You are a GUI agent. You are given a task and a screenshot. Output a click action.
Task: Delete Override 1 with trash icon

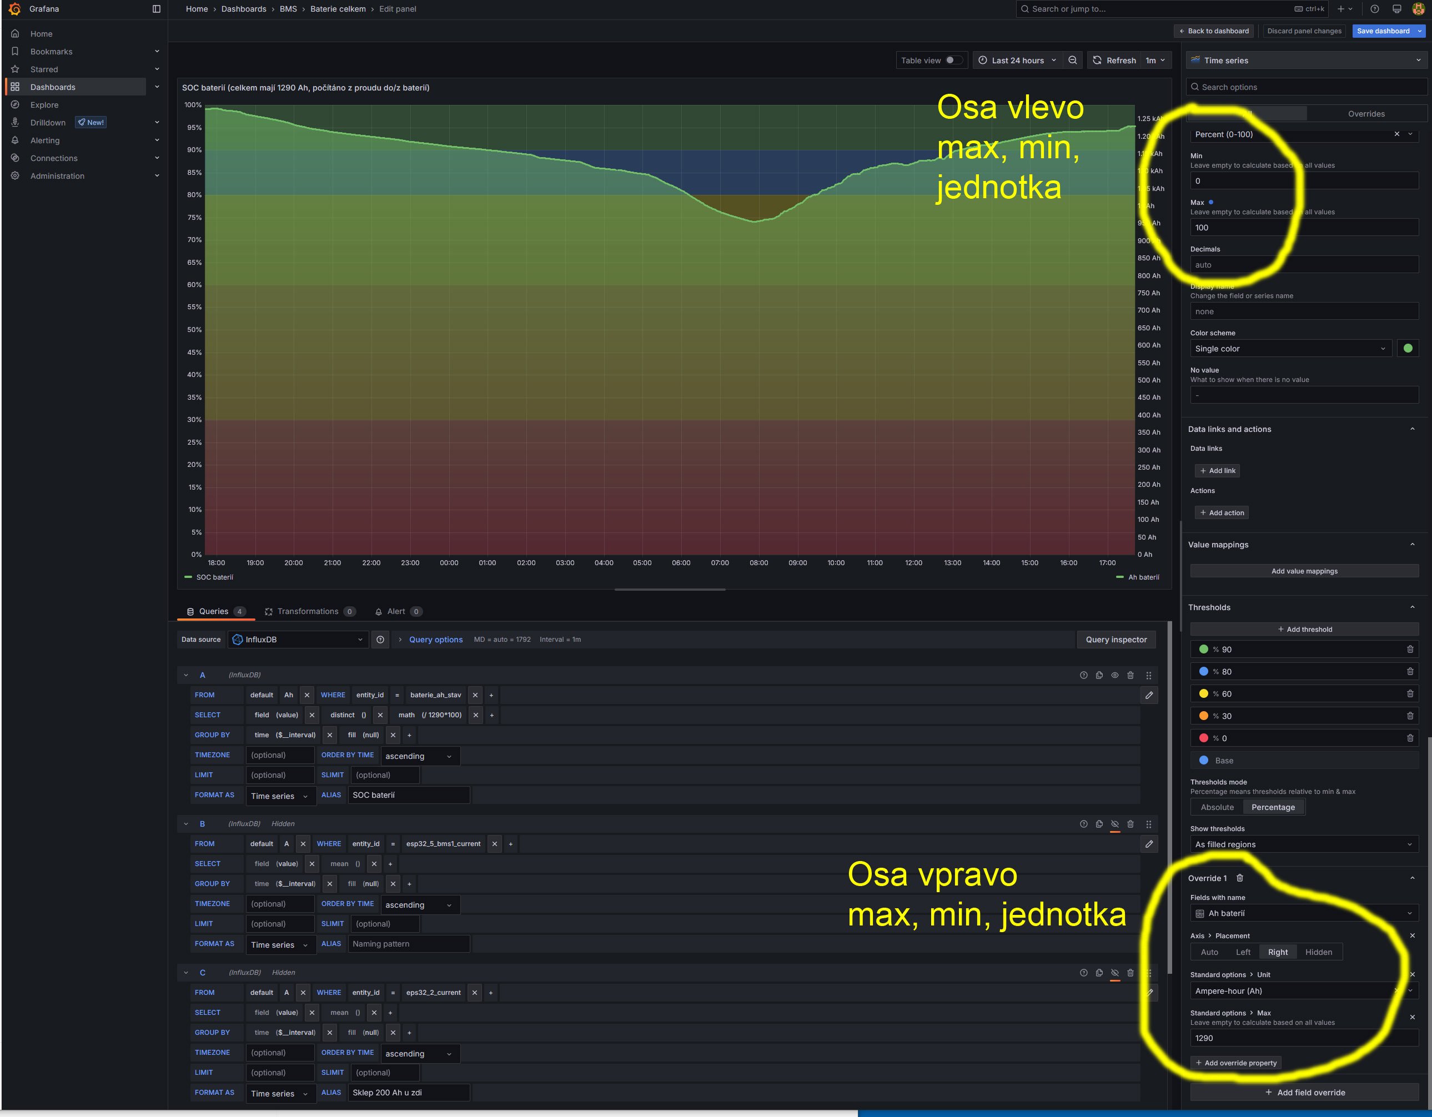click(x=1239, y=878)
